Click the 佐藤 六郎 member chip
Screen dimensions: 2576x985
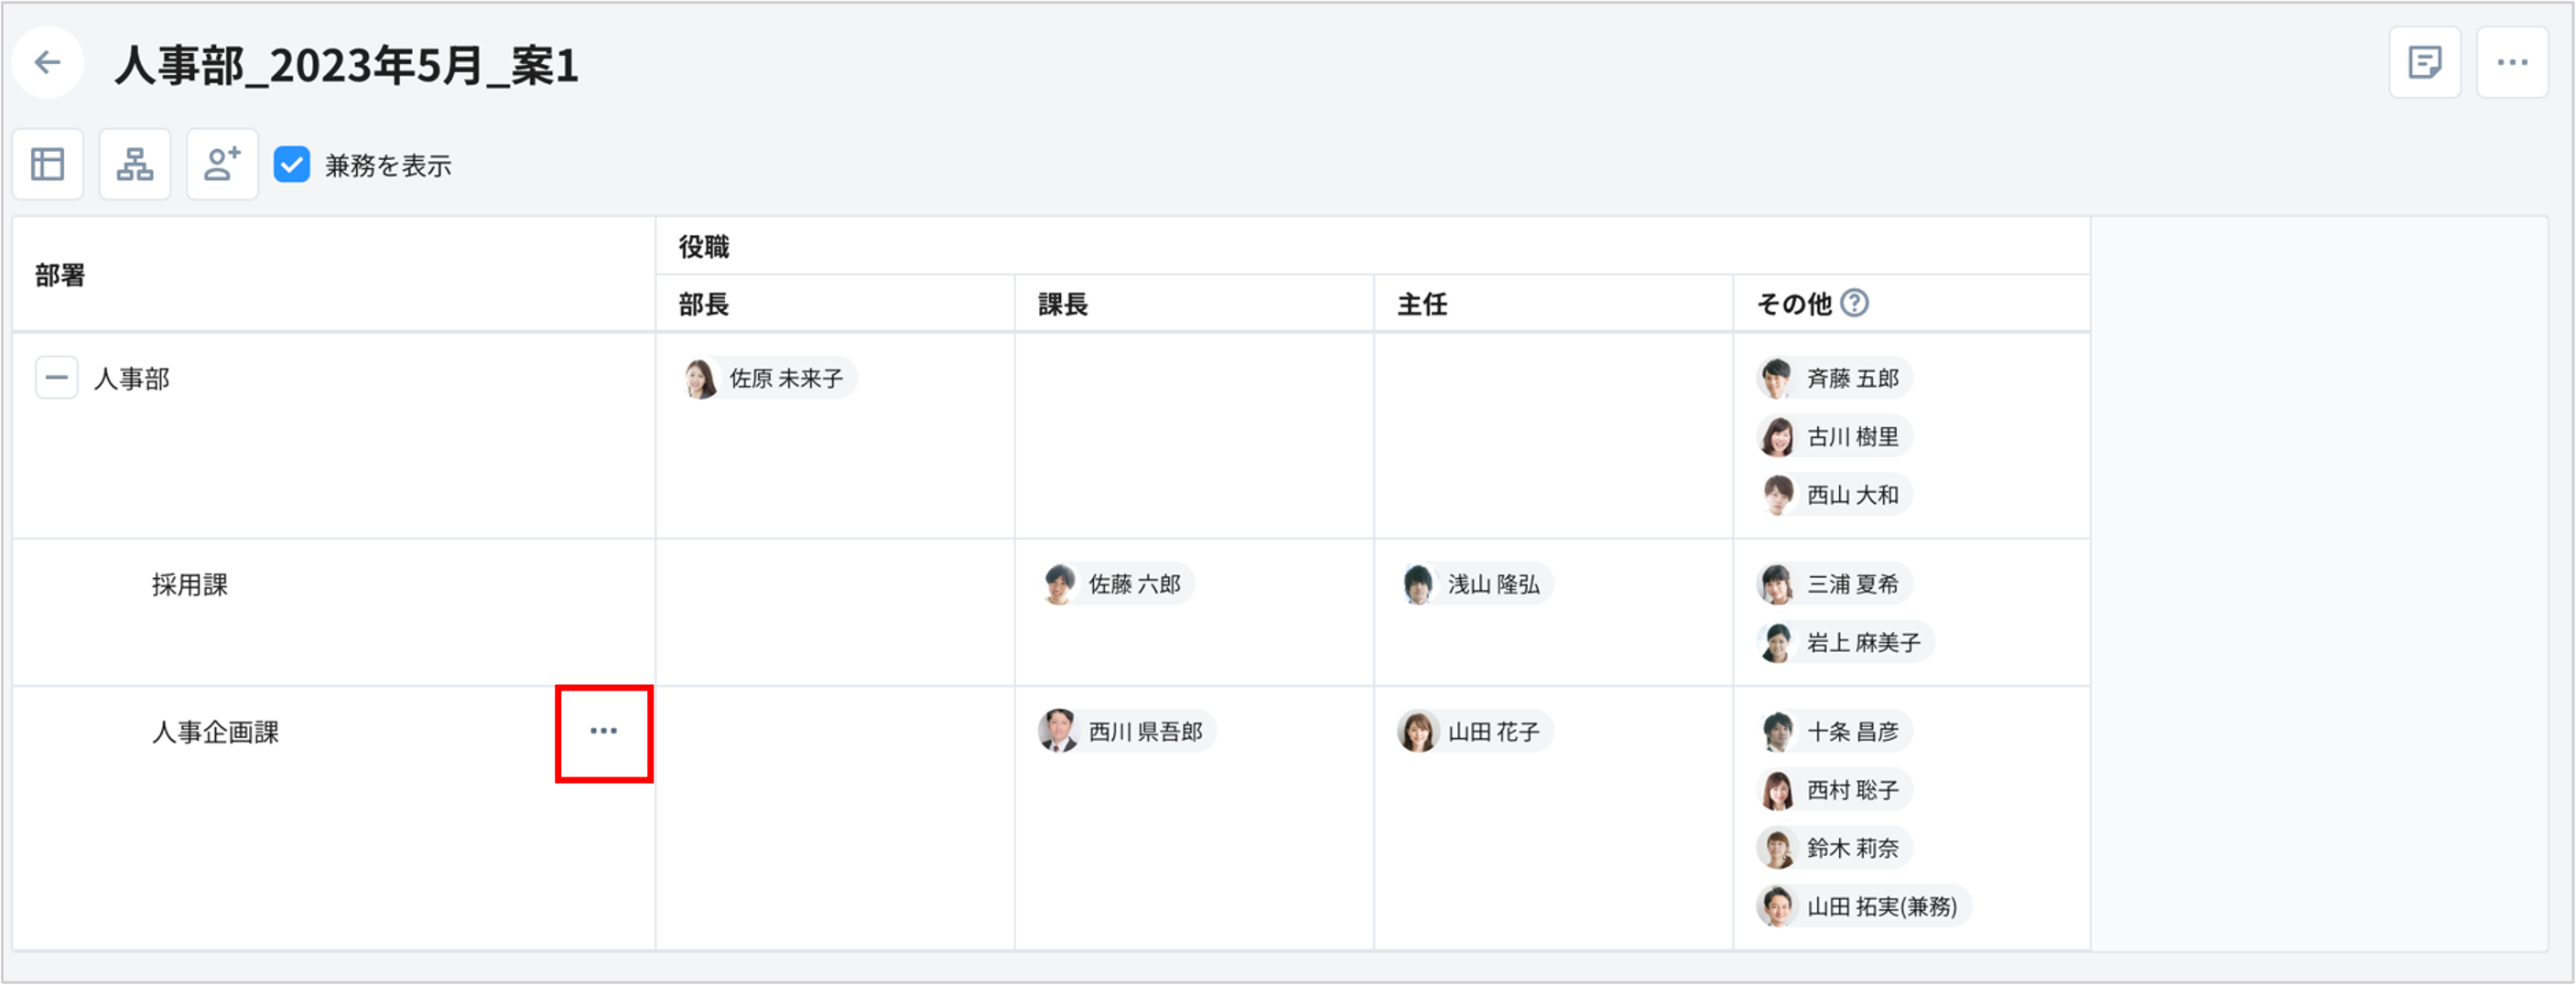pyautogui.click(x=1117, y=584)
